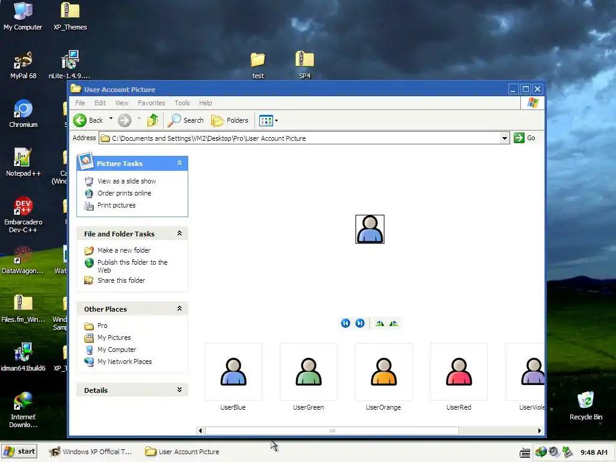
Task: Click the filmstrip horizontal scrollbar thumb
Action: [332, 431]
